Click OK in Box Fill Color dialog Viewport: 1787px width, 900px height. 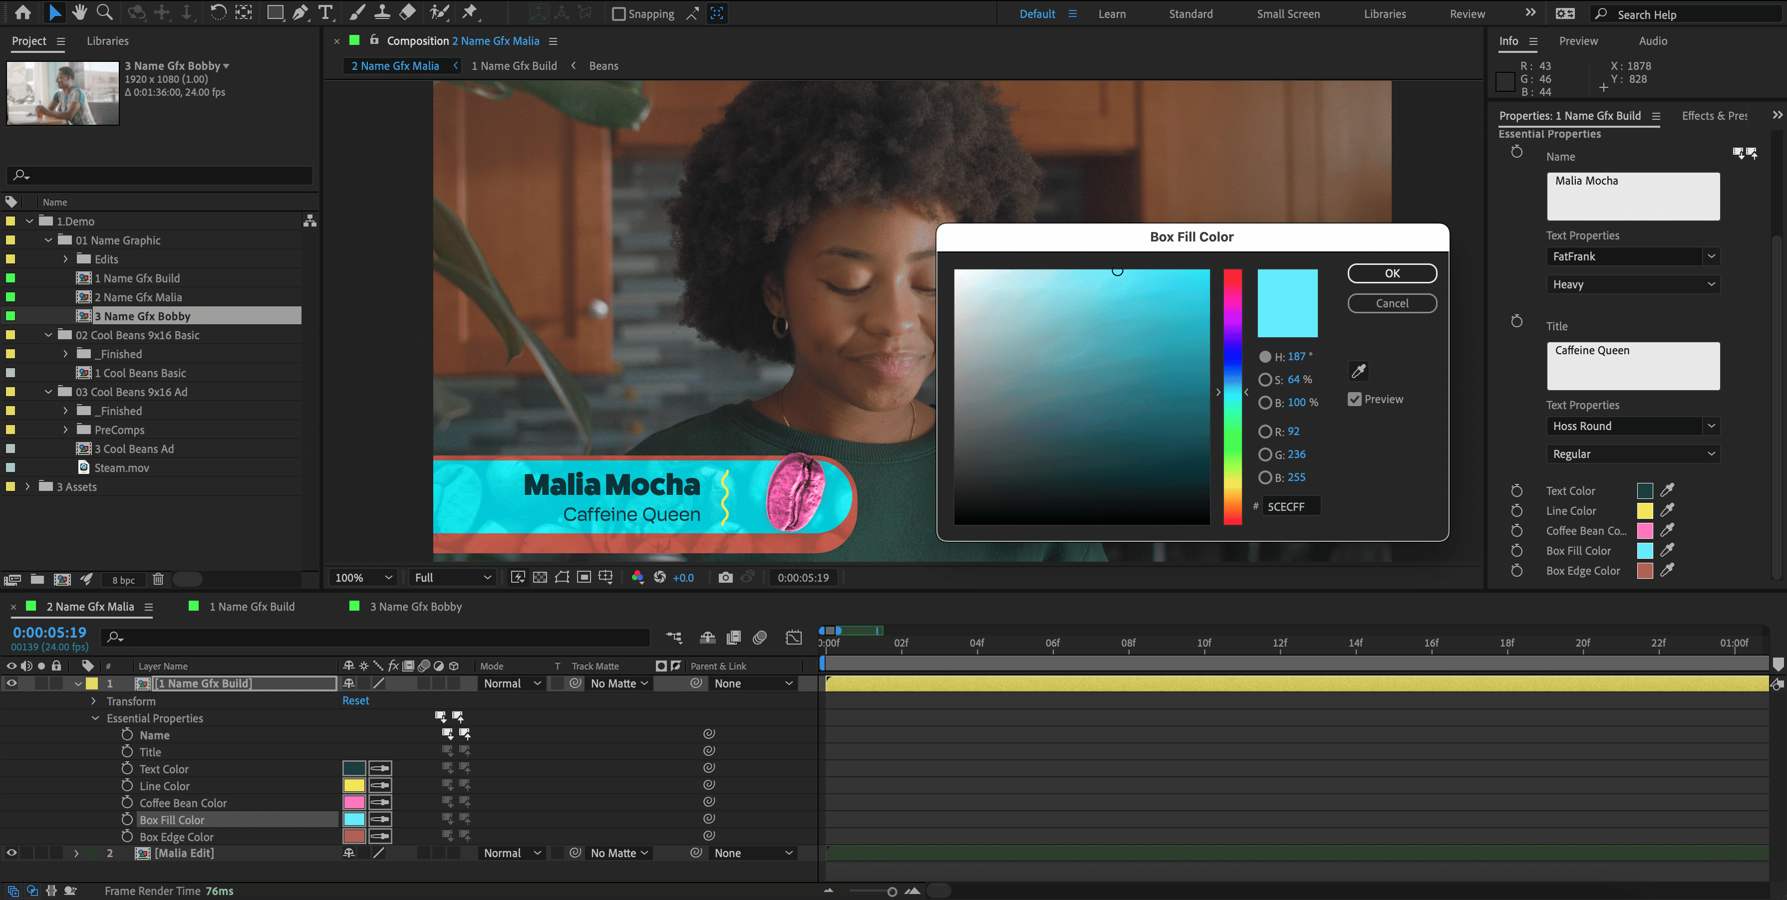(x=1392, y=273)
